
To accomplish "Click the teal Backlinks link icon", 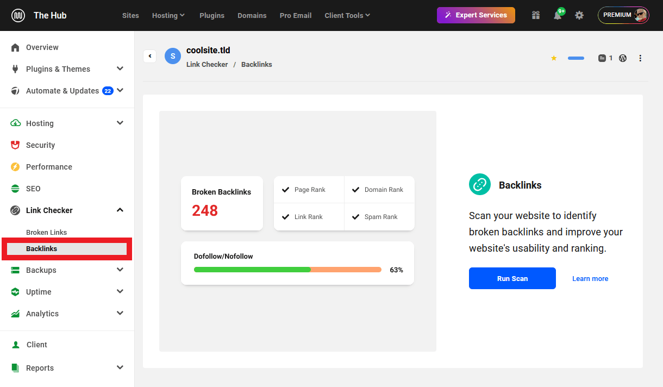I will point(480,185).
